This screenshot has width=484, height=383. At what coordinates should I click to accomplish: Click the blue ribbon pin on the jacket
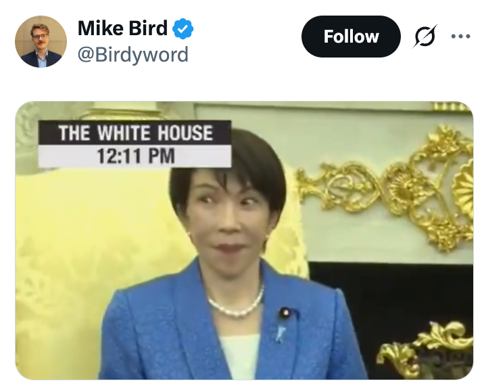tap(280, 334)
